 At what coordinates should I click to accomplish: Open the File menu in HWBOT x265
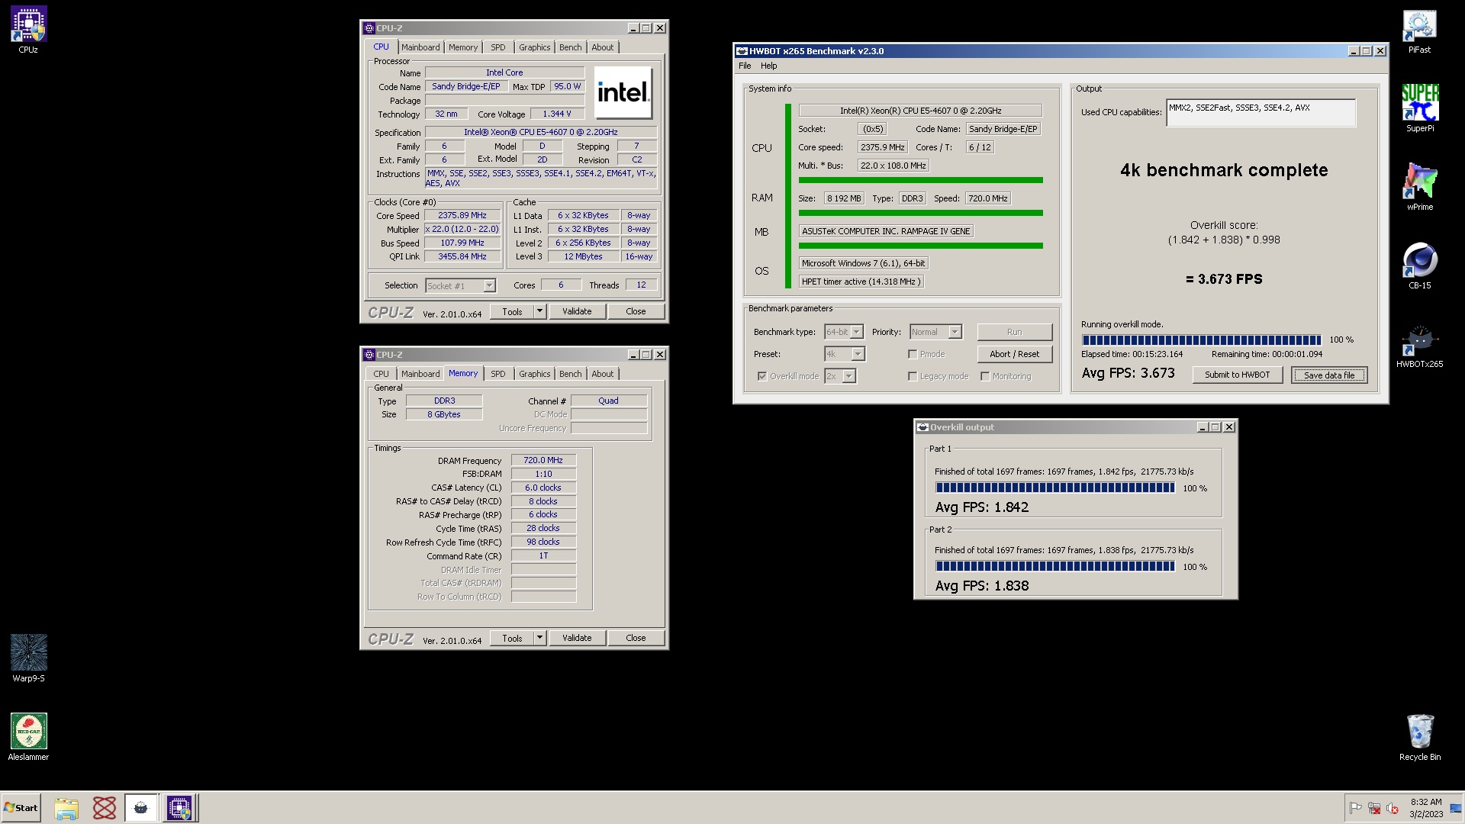click(x=745, y=66)
